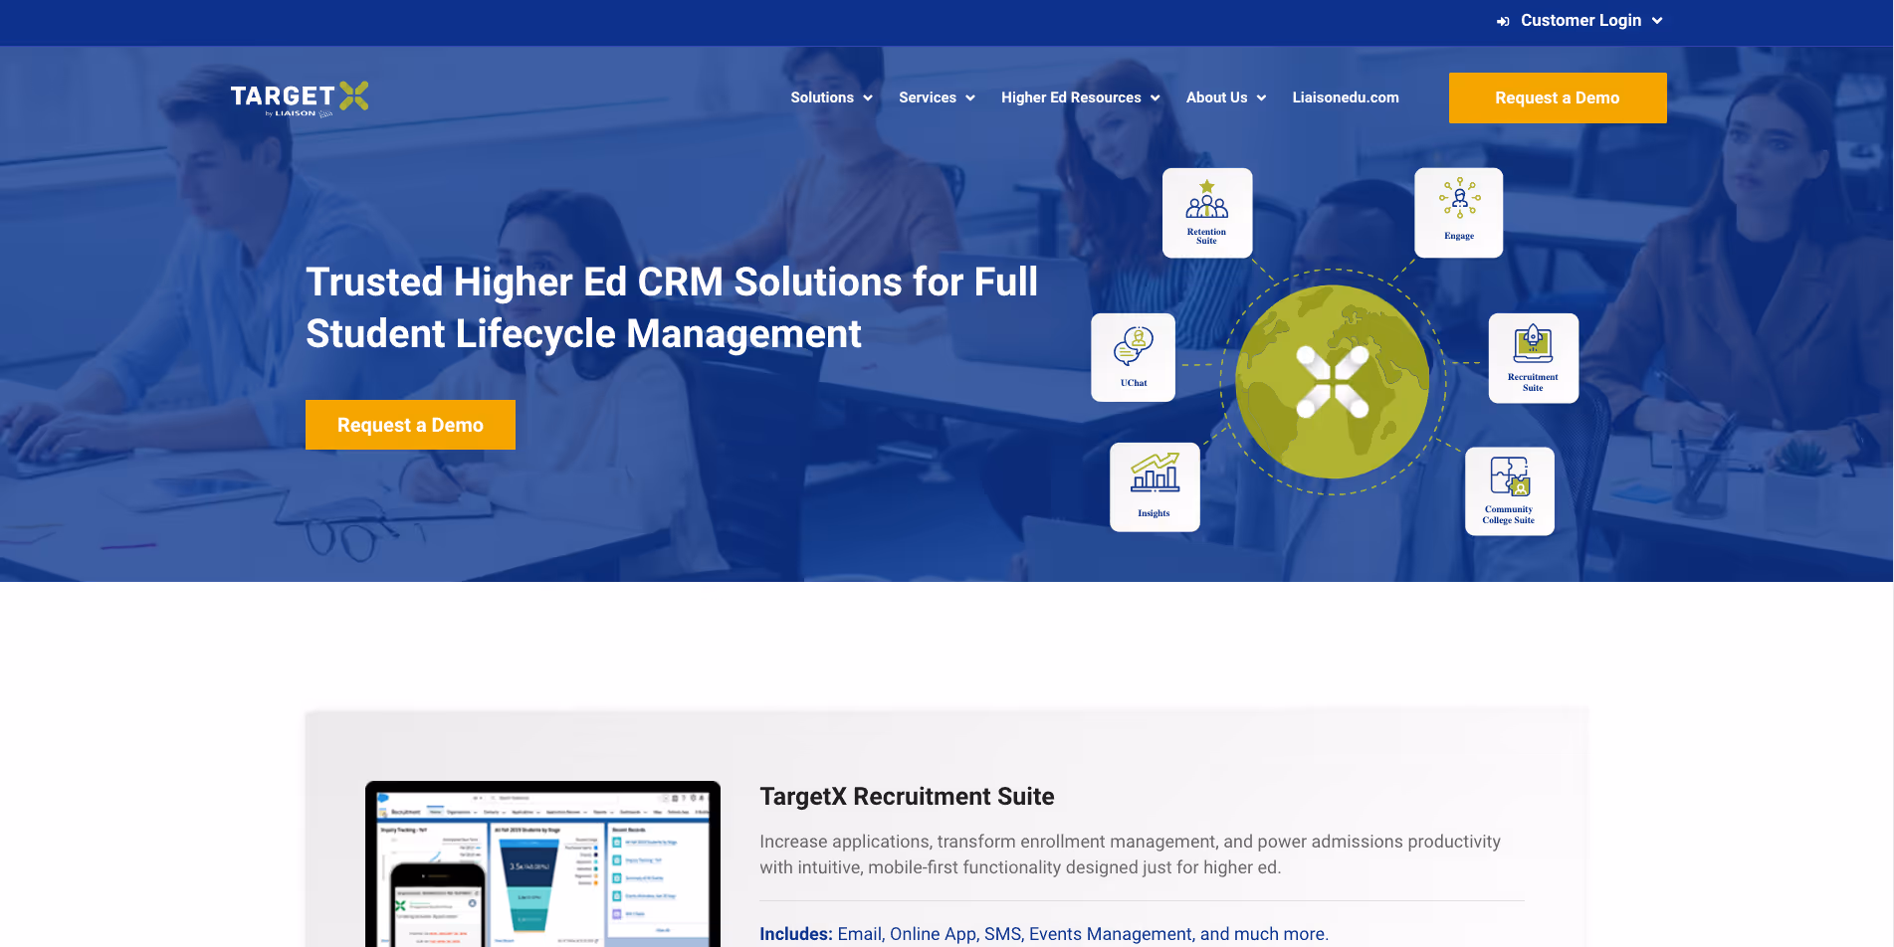
Task: Click the Recruitment Suite dashboard screenshot
Action: [x=542, y=863]
